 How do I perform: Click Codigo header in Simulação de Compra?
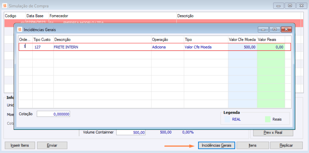pos(15,16)
